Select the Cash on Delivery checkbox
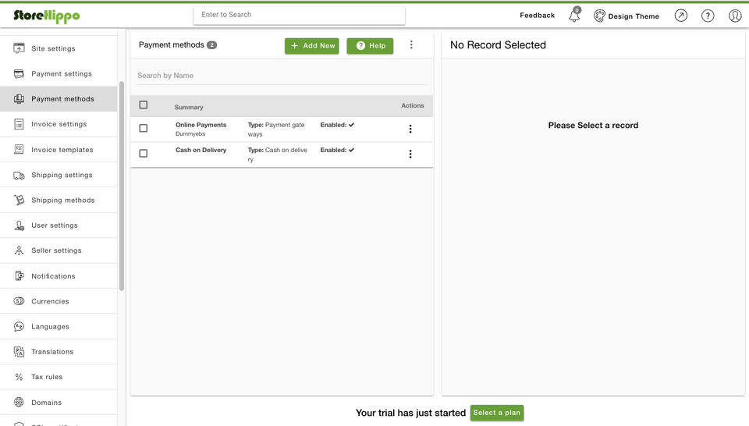 144,154
